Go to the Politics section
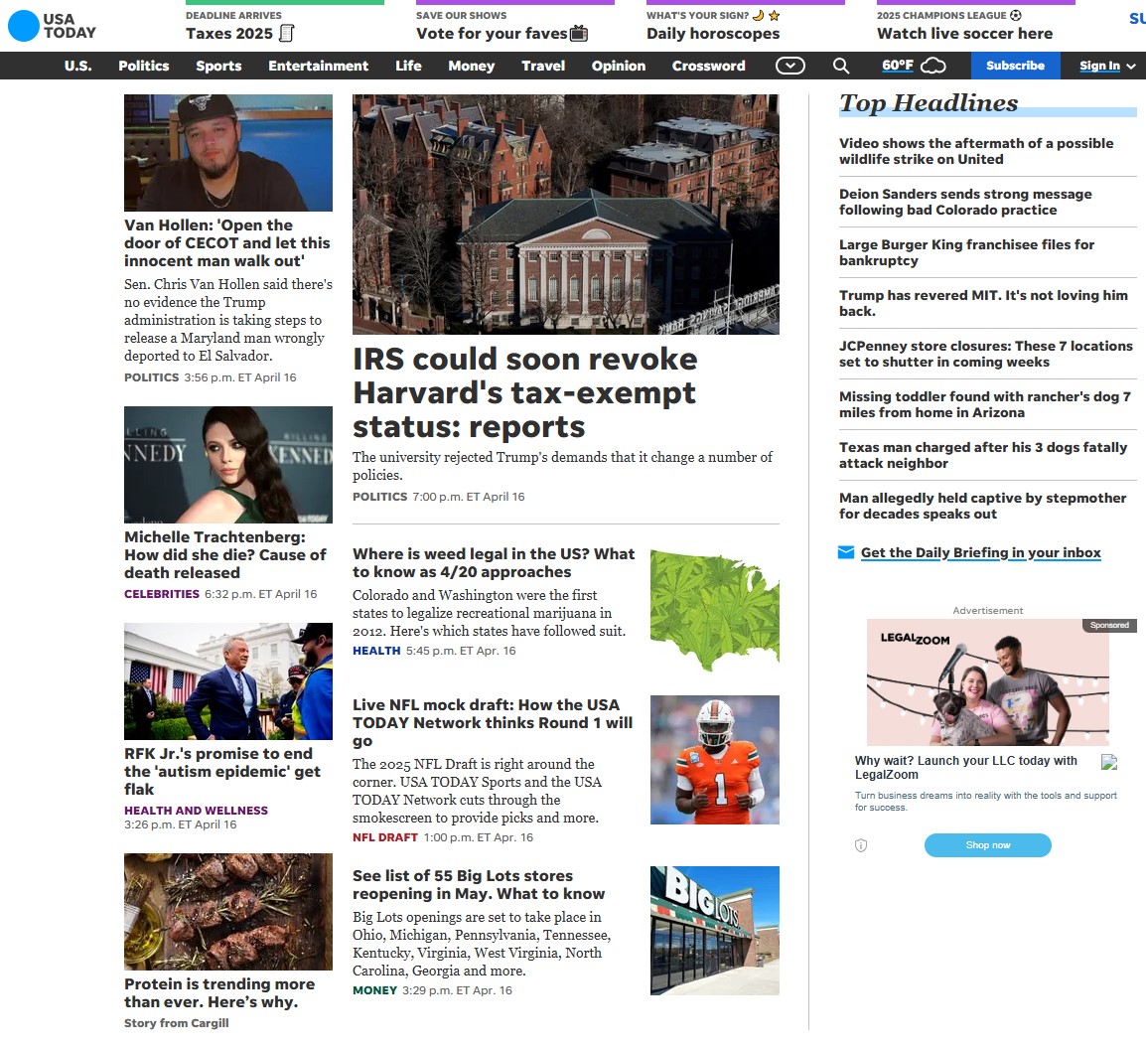 point(144,66)
